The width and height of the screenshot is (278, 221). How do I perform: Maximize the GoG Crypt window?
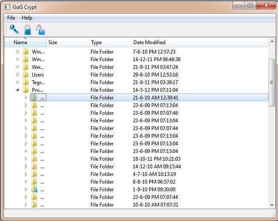point(250,5)
